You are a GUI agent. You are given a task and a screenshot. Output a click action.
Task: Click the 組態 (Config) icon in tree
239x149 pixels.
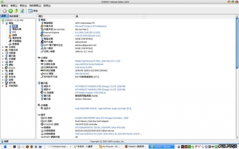[x=6, y=80]
